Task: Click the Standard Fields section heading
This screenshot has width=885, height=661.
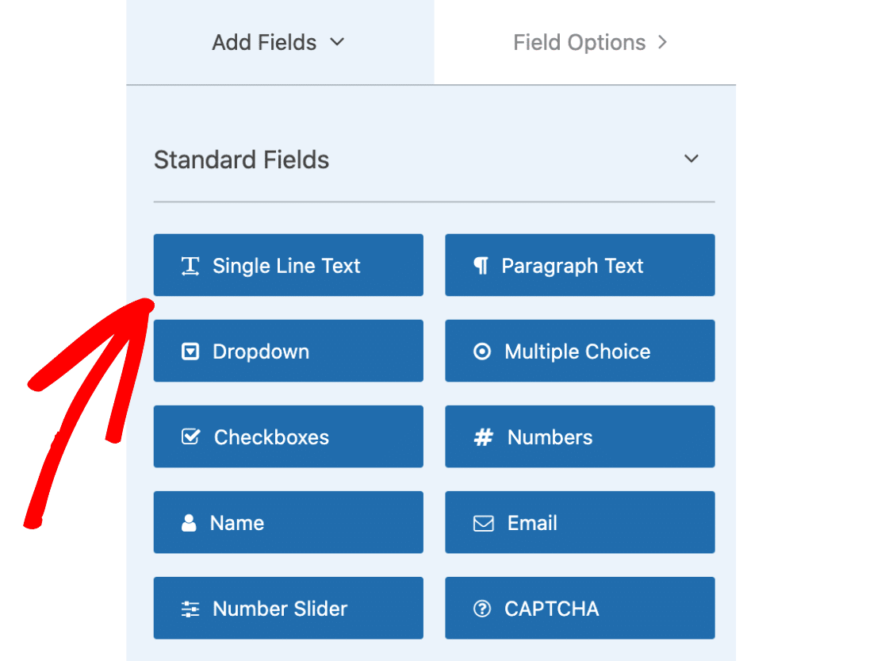Action: [x=242, y=159]
